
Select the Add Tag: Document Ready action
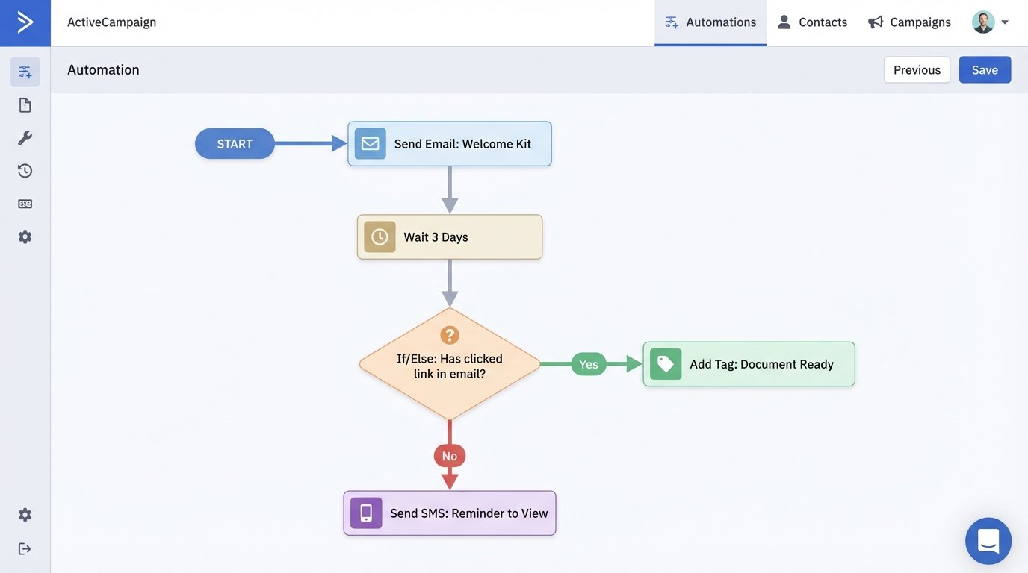[748, 363]
